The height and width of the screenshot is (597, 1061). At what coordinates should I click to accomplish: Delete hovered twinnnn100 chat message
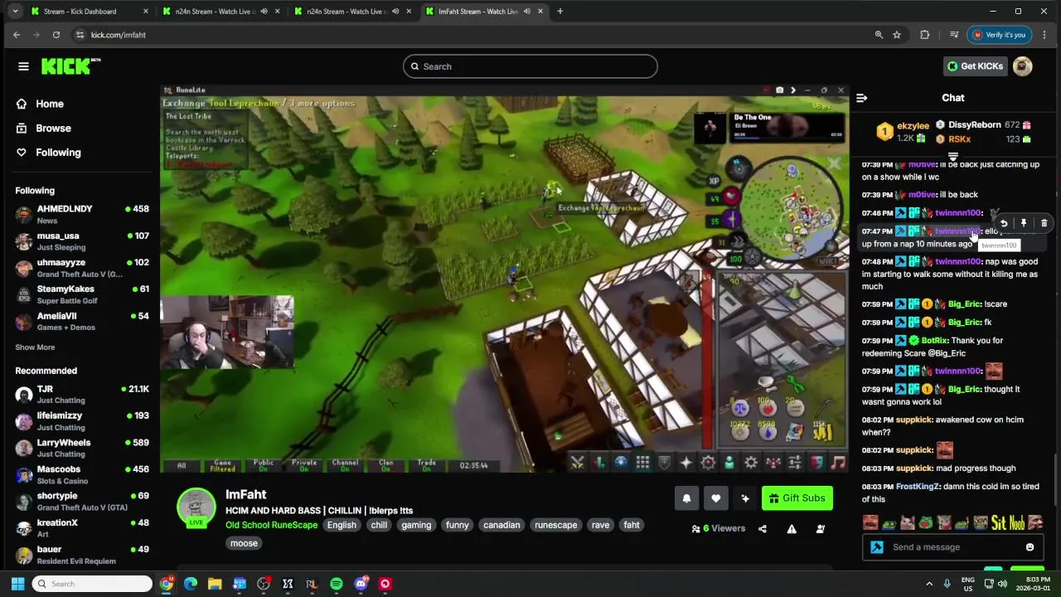pyautogui.click(x=1044, y=223)
